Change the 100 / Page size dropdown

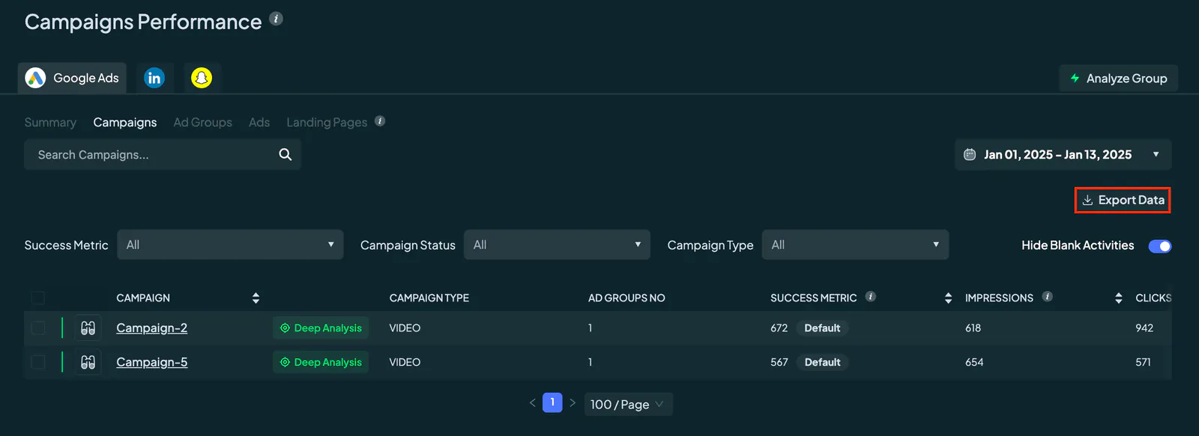pyautogui.click(x=628, y=405)
